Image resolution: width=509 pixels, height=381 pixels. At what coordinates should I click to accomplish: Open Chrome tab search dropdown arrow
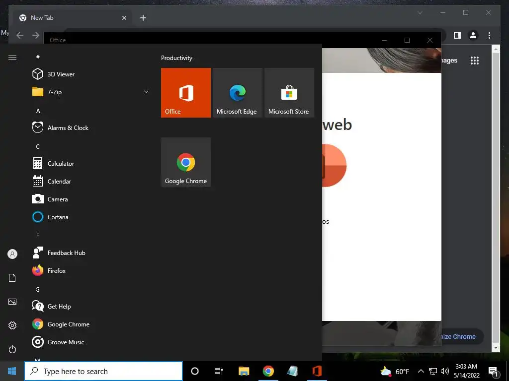click(420, 12)
